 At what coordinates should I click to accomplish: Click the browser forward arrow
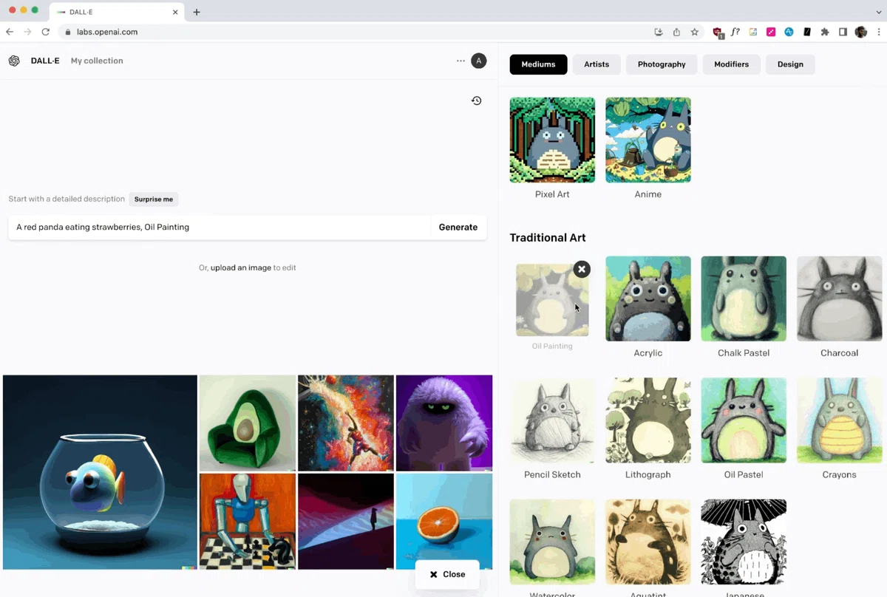(27, 32)
